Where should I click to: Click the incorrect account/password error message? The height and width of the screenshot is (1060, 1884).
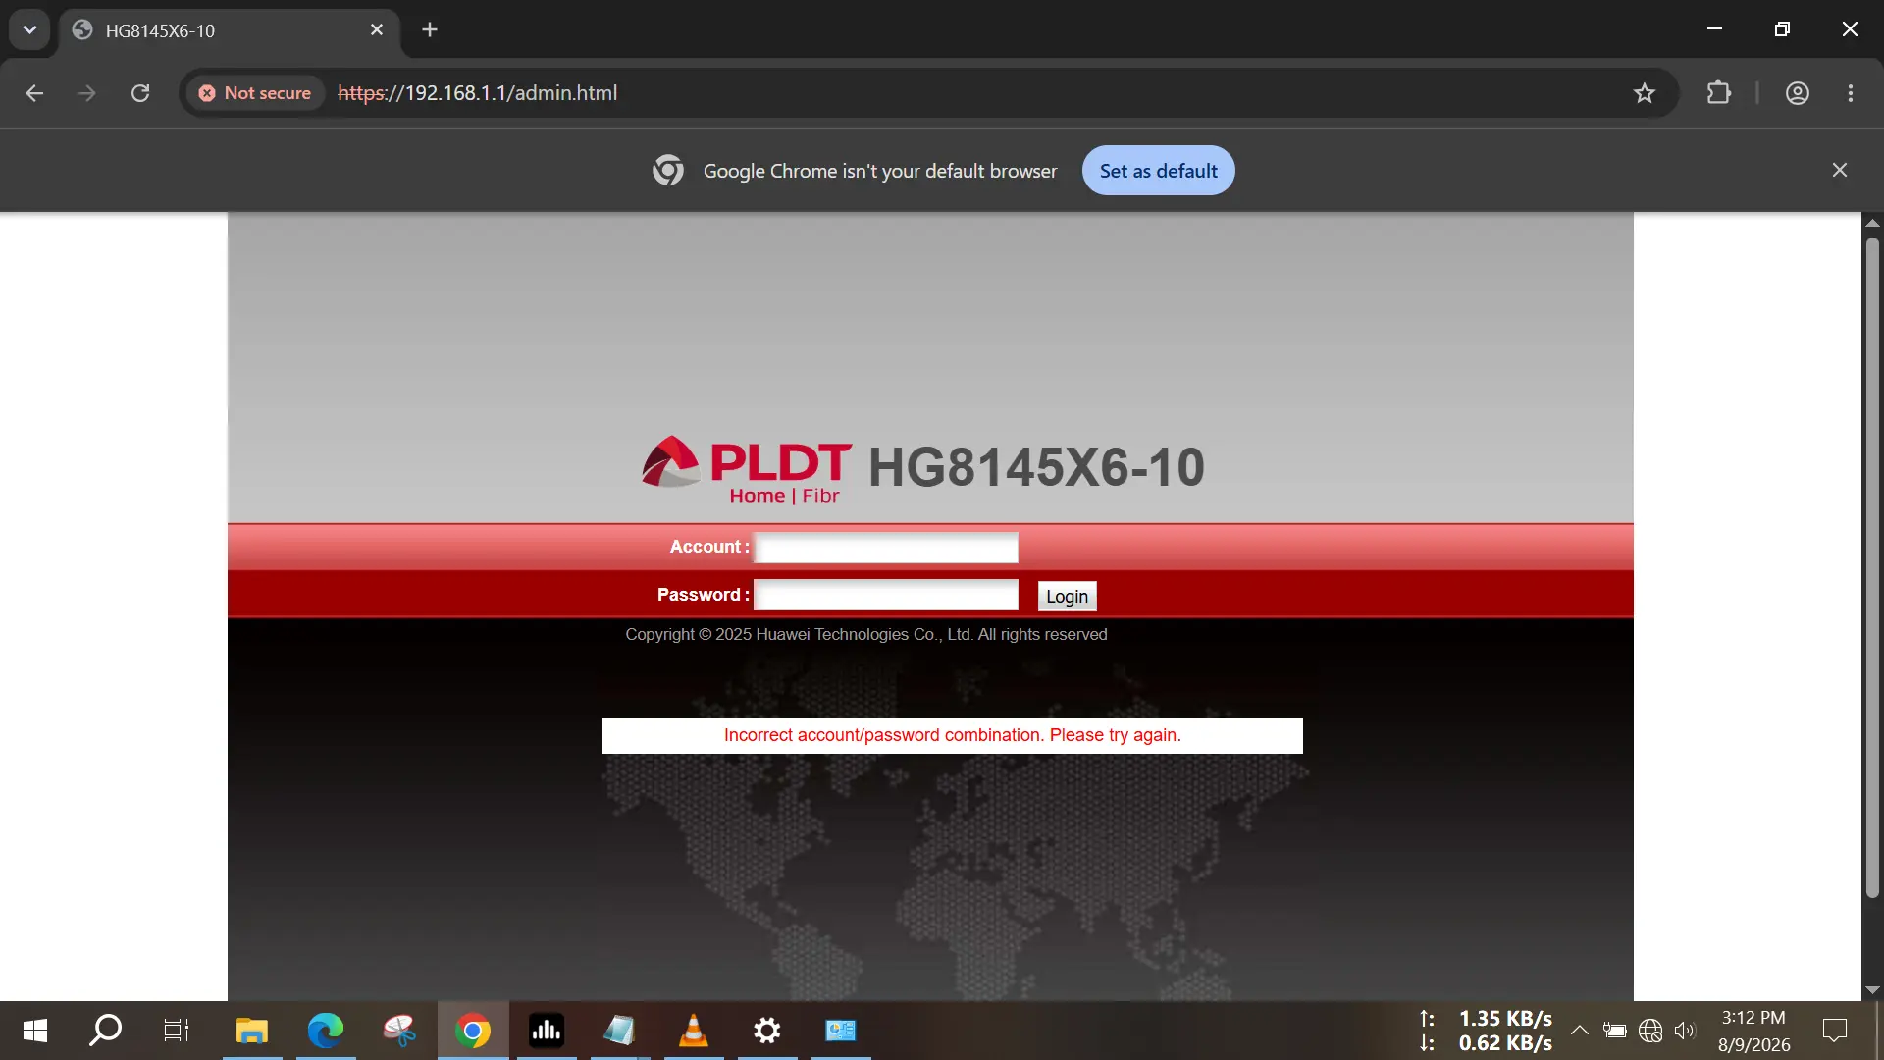click(x=952, y=736)
